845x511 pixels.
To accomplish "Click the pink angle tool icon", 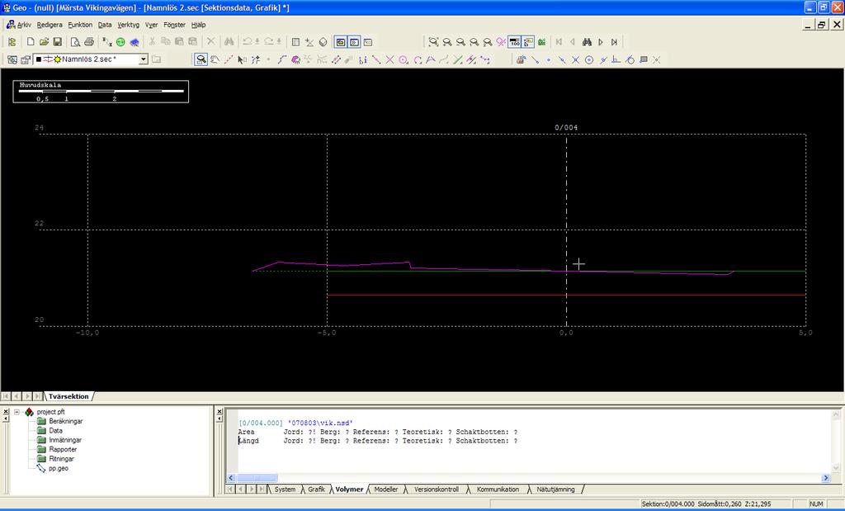I will (431, 59).
